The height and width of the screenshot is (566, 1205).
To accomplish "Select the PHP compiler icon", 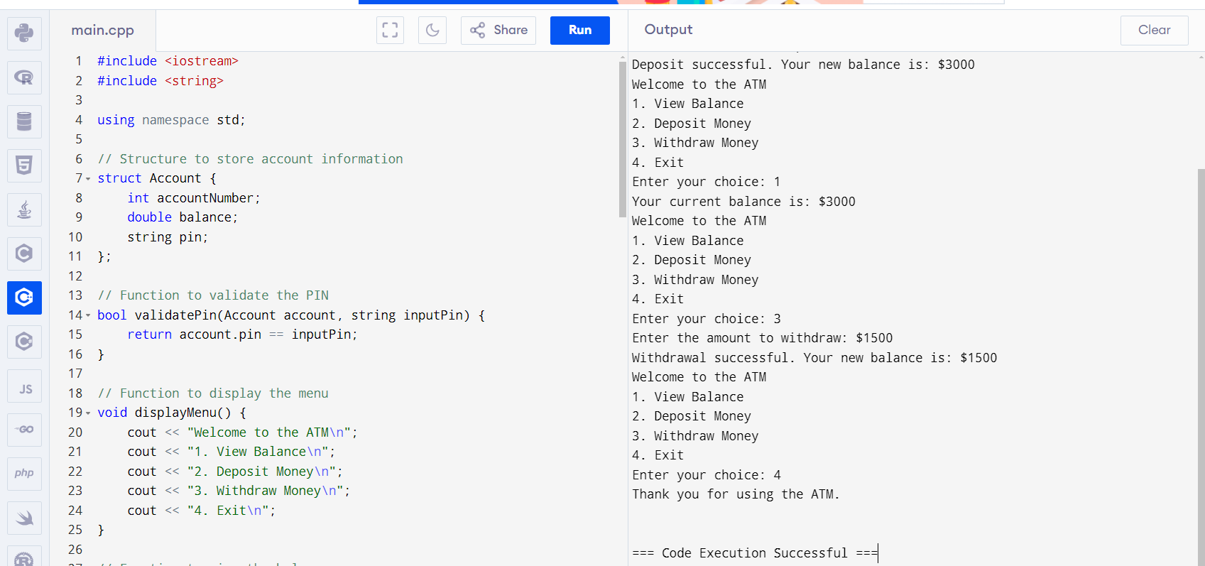I will click(x=24, y=474).
